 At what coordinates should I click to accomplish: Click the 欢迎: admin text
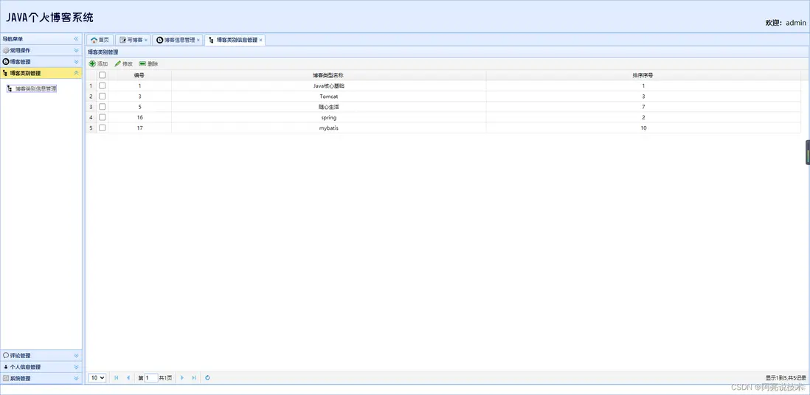(785, 23)
